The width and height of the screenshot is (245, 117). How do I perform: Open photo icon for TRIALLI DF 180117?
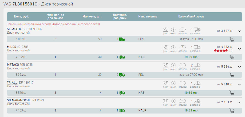coord(166,83)
